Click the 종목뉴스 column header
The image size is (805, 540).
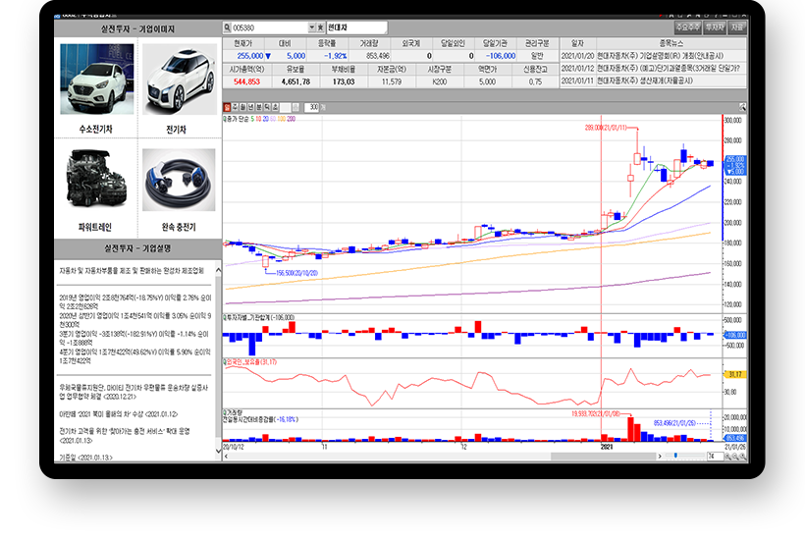pos(671,43)
